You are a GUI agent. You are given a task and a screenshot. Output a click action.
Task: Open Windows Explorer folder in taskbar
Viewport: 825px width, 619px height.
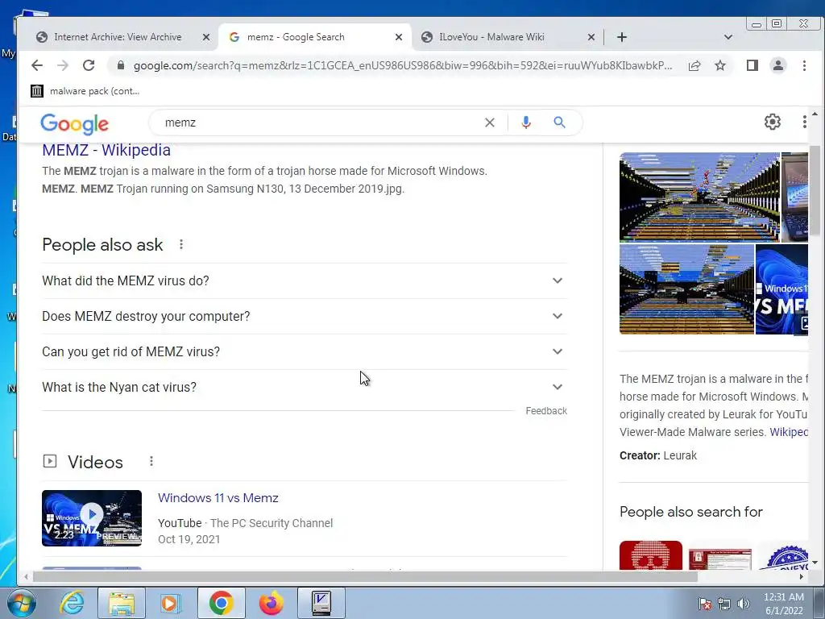pyautogui.click(x=122, y=603)
